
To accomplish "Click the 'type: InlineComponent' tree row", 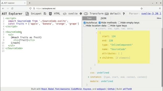I will pos(117,45).
